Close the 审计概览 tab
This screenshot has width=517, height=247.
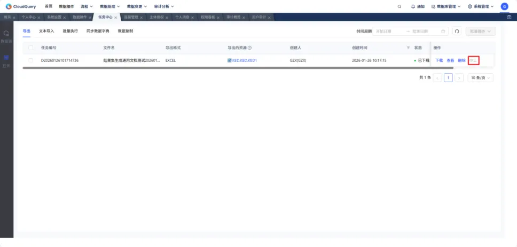tap(244, 18)
